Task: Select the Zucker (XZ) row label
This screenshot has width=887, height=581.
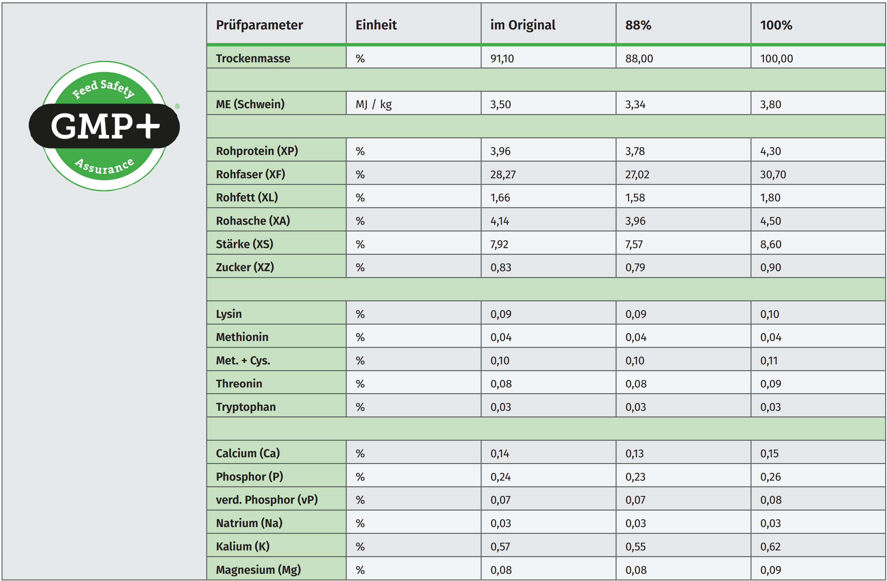Action: 245,267
